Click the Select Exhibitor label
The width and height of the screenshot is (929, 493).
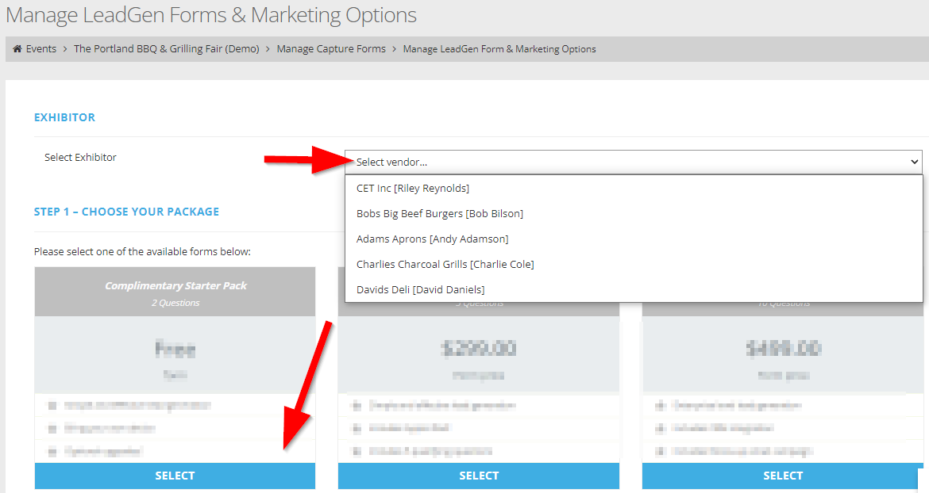click(80, 157)
